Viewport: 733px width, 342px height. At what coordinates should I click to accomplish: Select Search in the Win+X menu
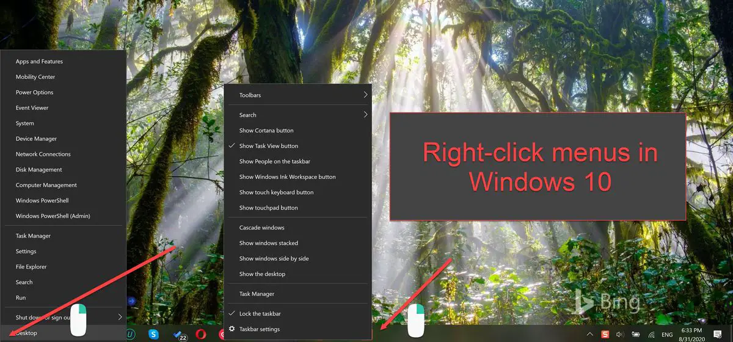click(63, 282)
